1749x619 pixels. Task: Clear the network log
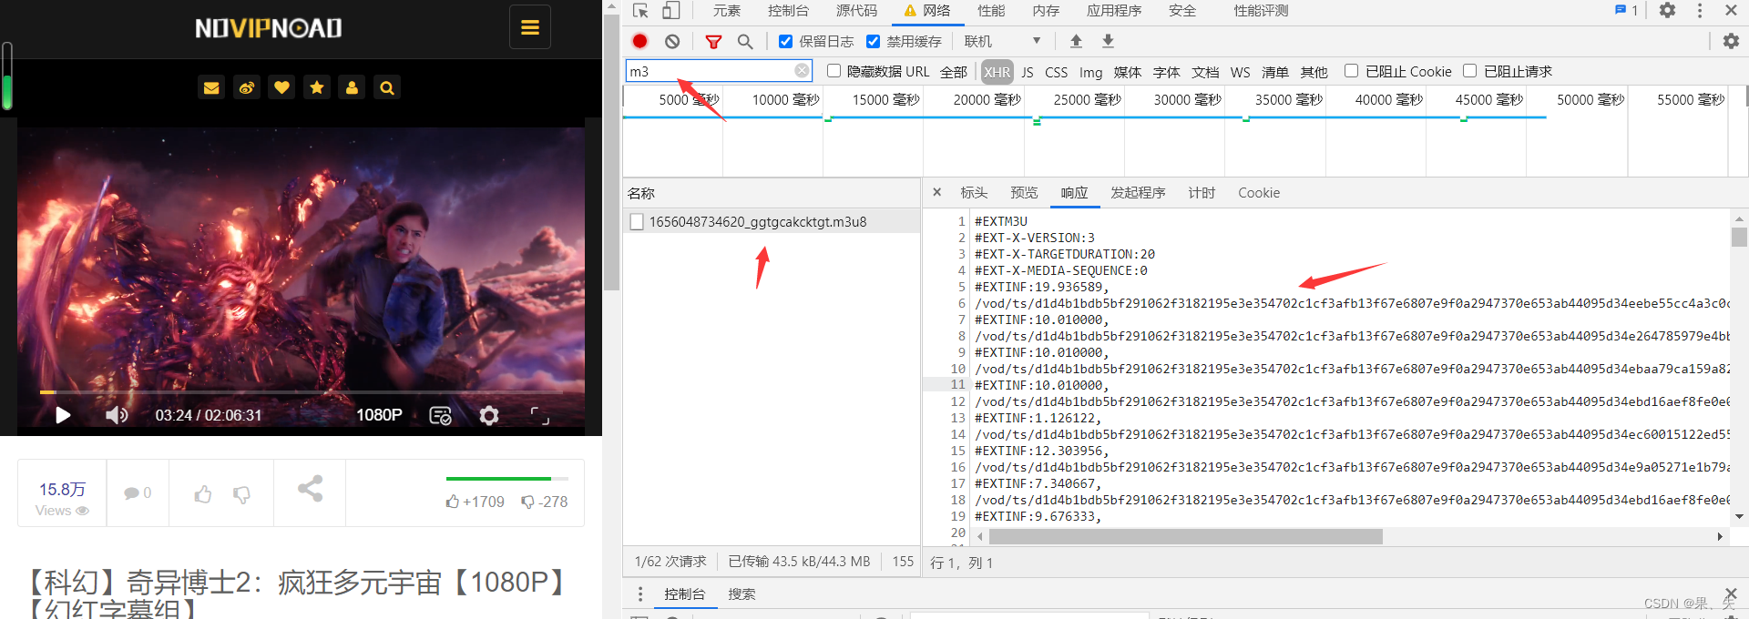point(672,41)
